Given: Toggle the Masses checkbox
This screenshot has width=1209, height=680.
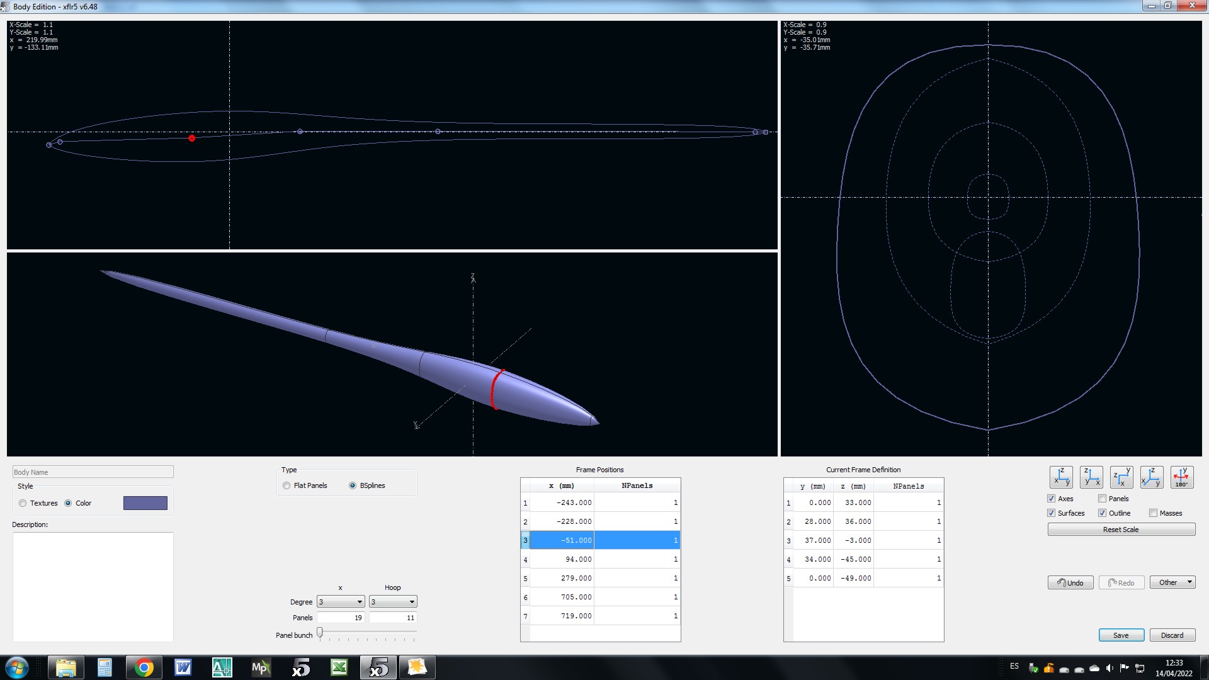Looking at the screenshot, I should [x=1153, y=513].
